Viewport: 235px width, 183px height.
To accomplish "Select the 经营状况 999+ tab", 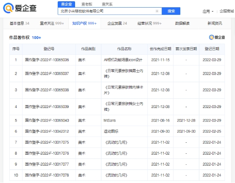I will click(149, 23).
